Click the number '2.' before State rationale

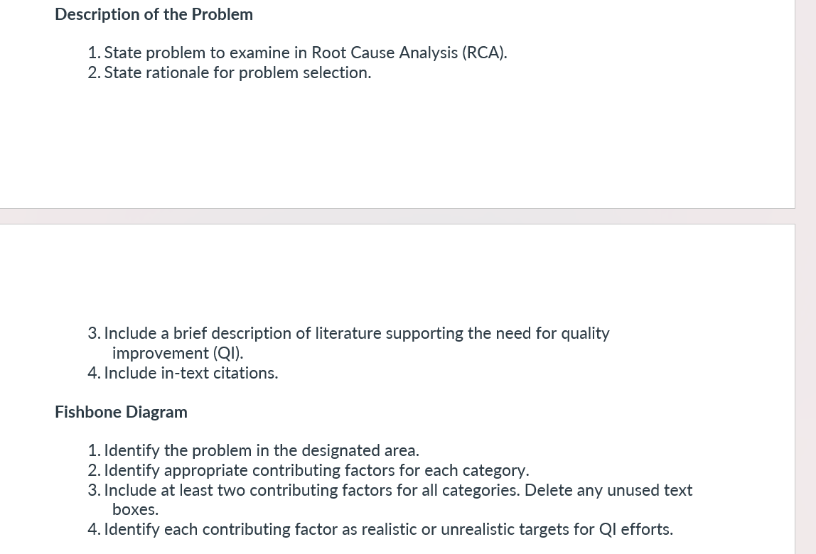[95, 73]
